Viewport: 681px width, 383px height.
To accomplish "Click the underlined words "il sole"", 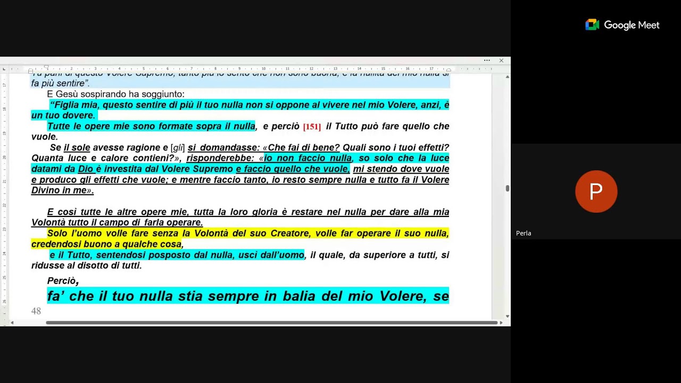I will pyautogui.click(x=77, y=147).
